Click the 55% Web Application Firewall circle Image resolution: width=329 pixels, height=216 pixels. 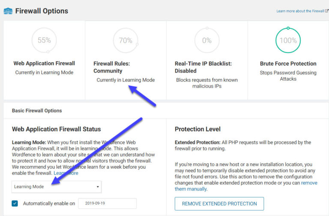(44, 40)
